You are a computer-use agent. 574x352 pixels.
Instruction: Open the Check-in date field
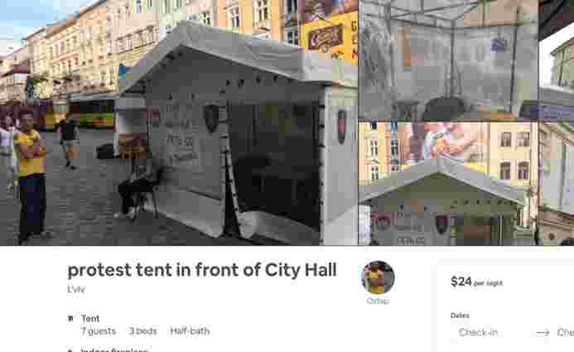478,332
